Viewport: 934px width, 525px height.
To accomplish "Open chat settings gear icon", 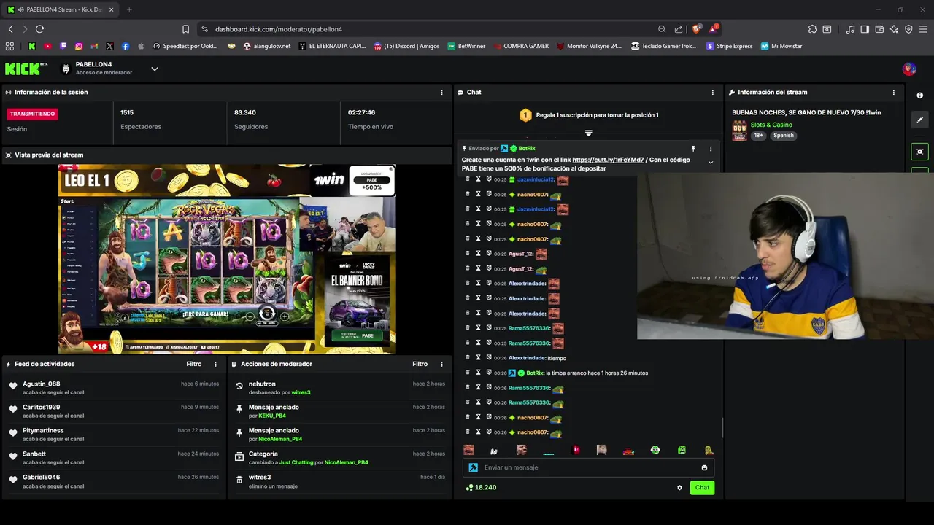I will pyautogui.click(x=679, y=488).
